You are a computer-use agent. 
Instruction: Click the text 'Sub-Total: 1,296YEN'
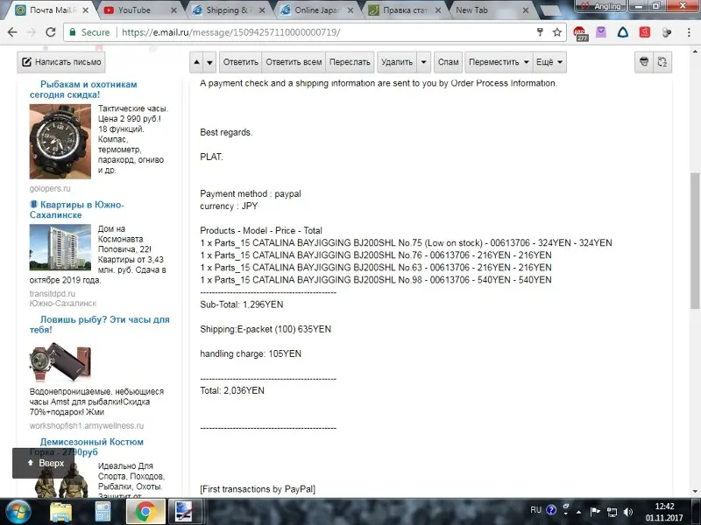(242, 304)
